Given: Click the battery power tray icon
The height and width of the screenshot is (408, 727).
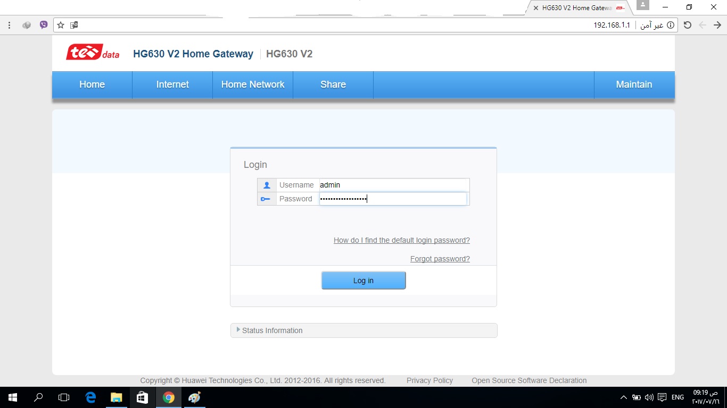Looking at the screenshot, I should coord(637,397).
